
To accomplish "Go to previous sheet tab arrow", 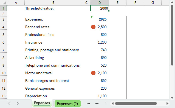I will click(x=9, y=103).
